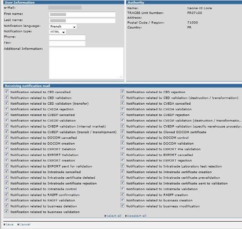
Task: Click the Fax input field
Action: point(67,44)
